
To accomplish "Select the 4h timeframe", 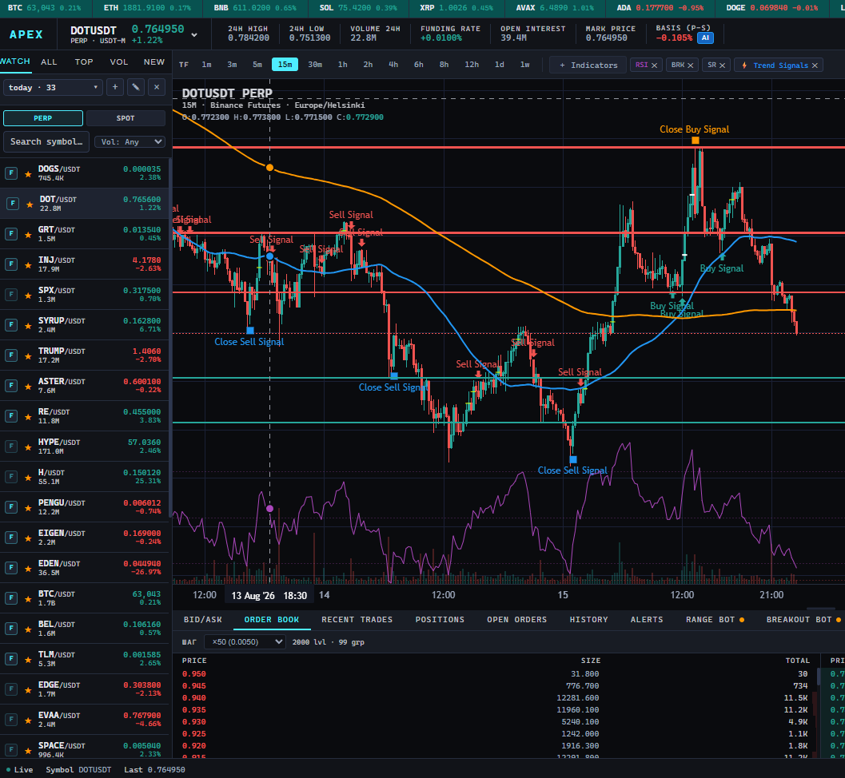I will [x=393, y=65].
